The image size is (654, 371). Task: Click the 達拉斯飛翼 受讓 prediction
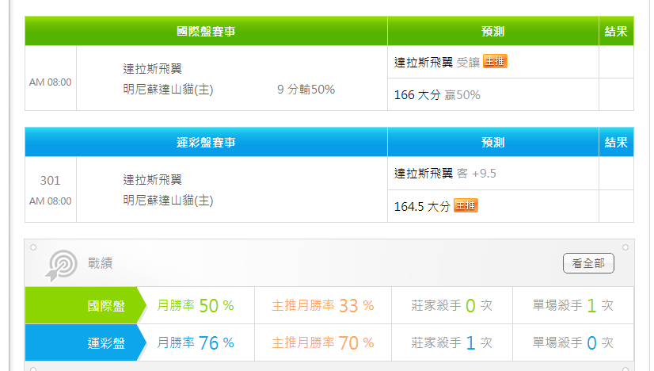(x=437, y=62)
